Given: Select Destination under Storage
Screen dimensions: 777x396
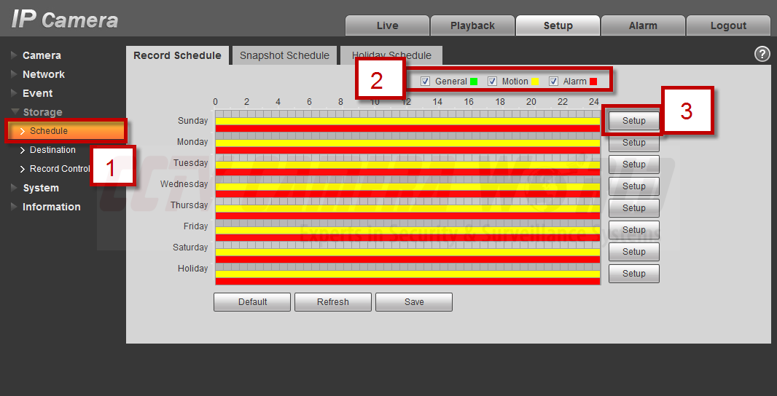Looking at the screenshot, I should pos(52,150).
